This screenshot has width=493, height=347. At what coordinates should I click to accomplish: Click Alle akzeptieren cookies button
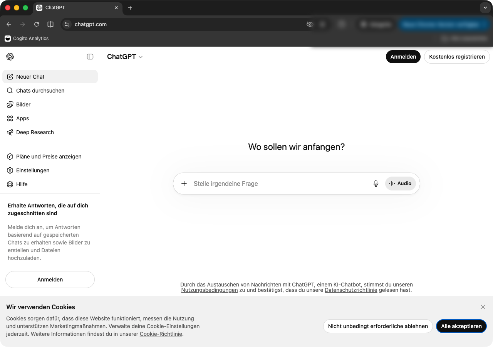click(x=461, y=326)
